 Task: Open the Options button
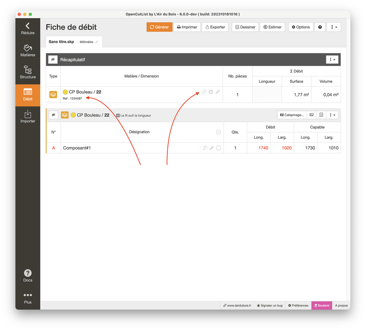pos(301,27)
